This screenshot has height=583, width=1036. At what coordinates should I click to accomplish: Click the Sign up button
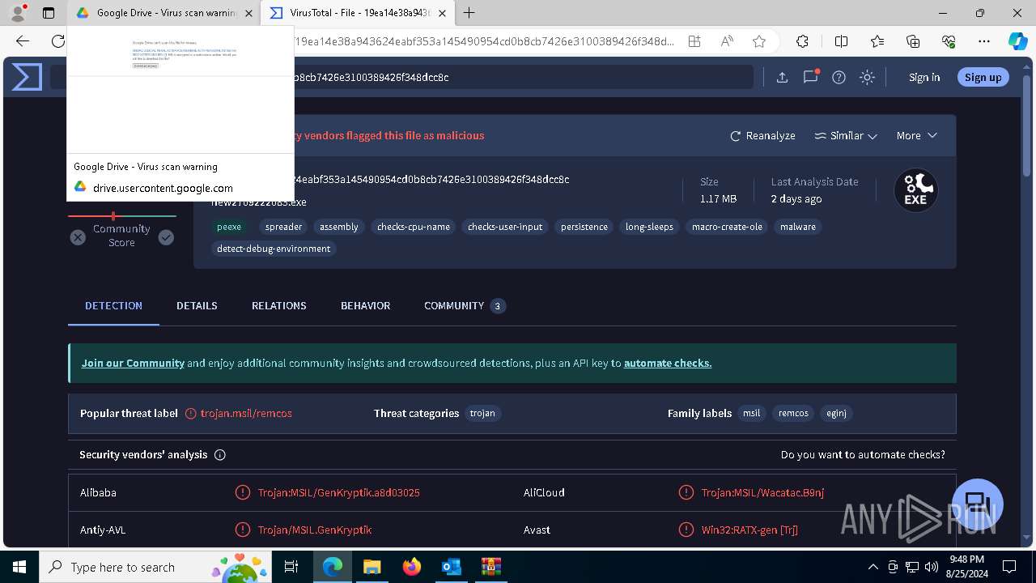(x=983, y=77)
